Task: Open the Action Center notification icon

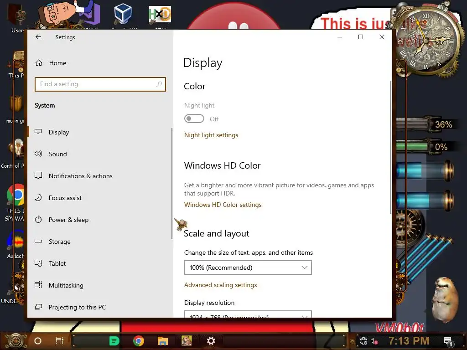Action: (448, 341)
